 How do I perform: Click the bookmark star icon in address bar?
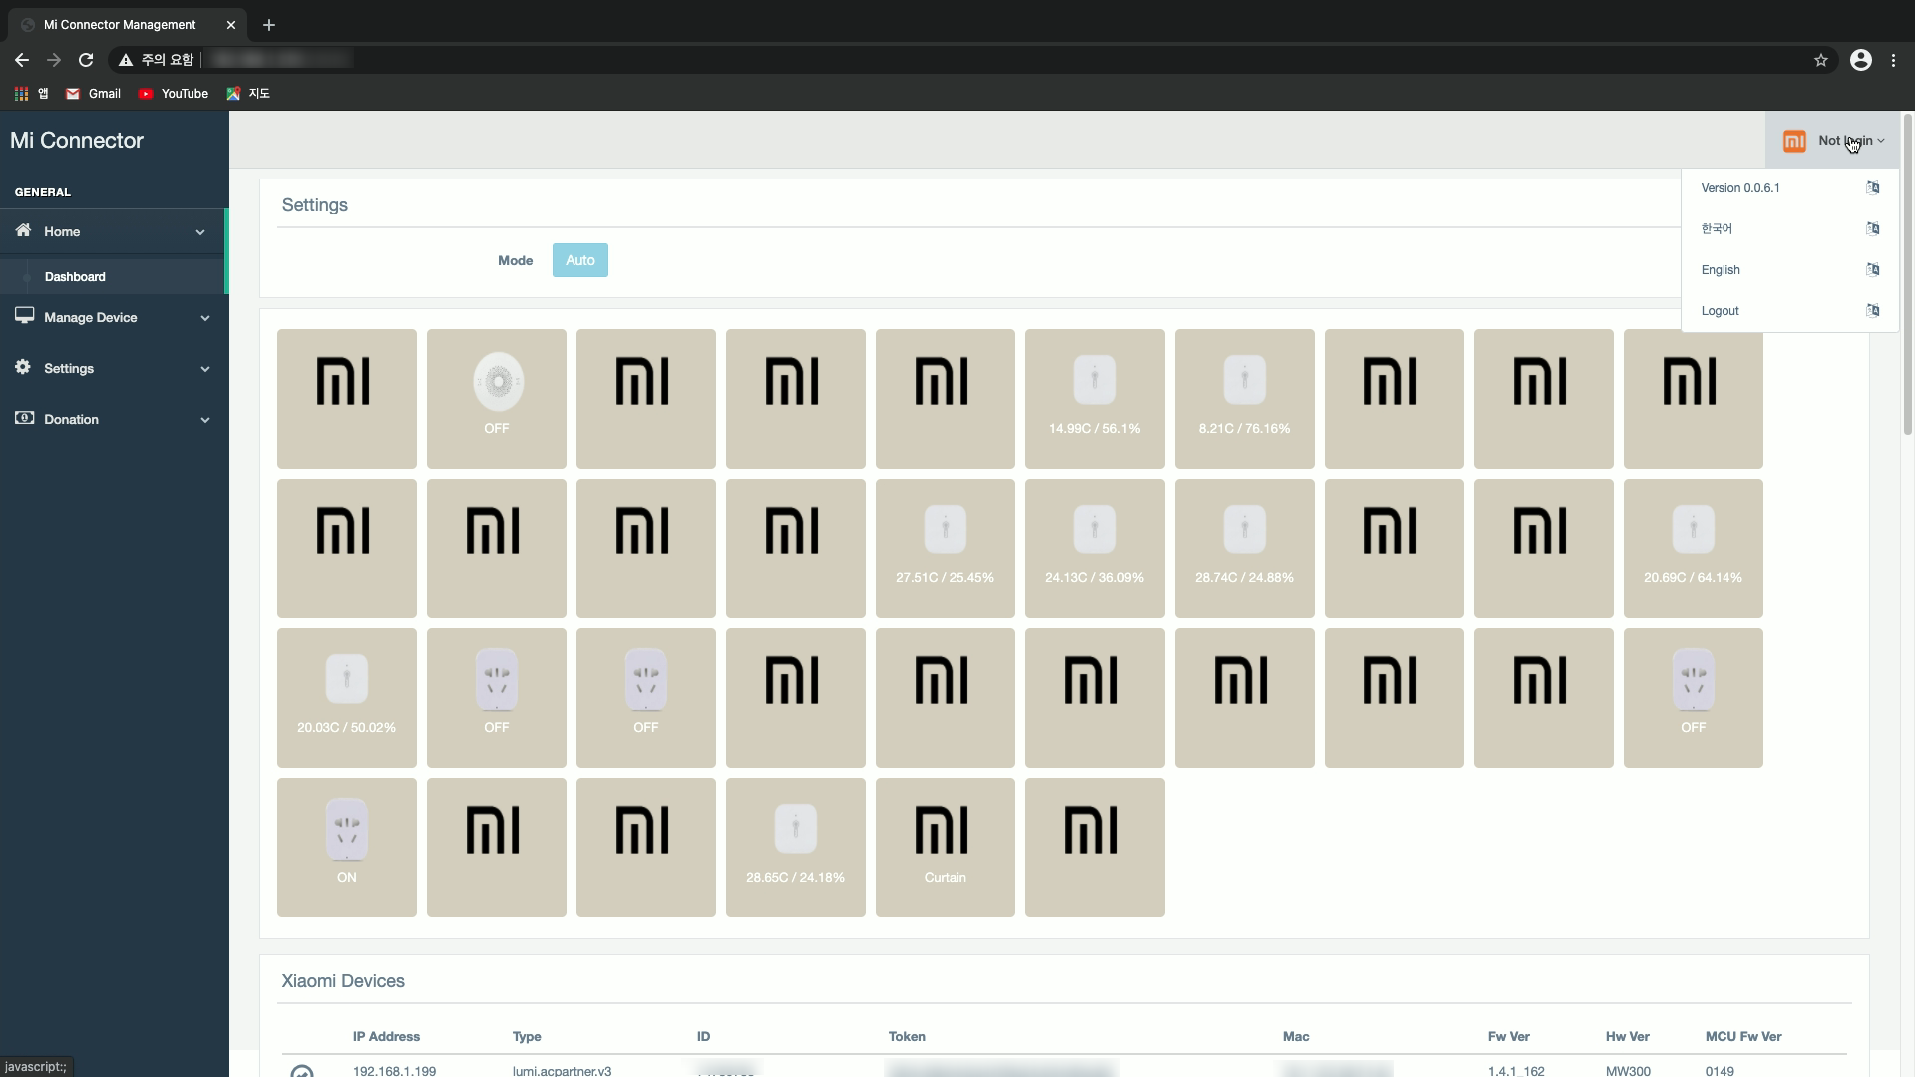[x=1821, y=60]
